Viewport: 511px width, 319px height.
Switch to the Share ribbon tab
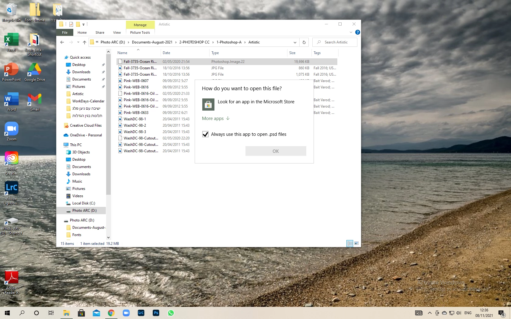(x=100, y=33)
